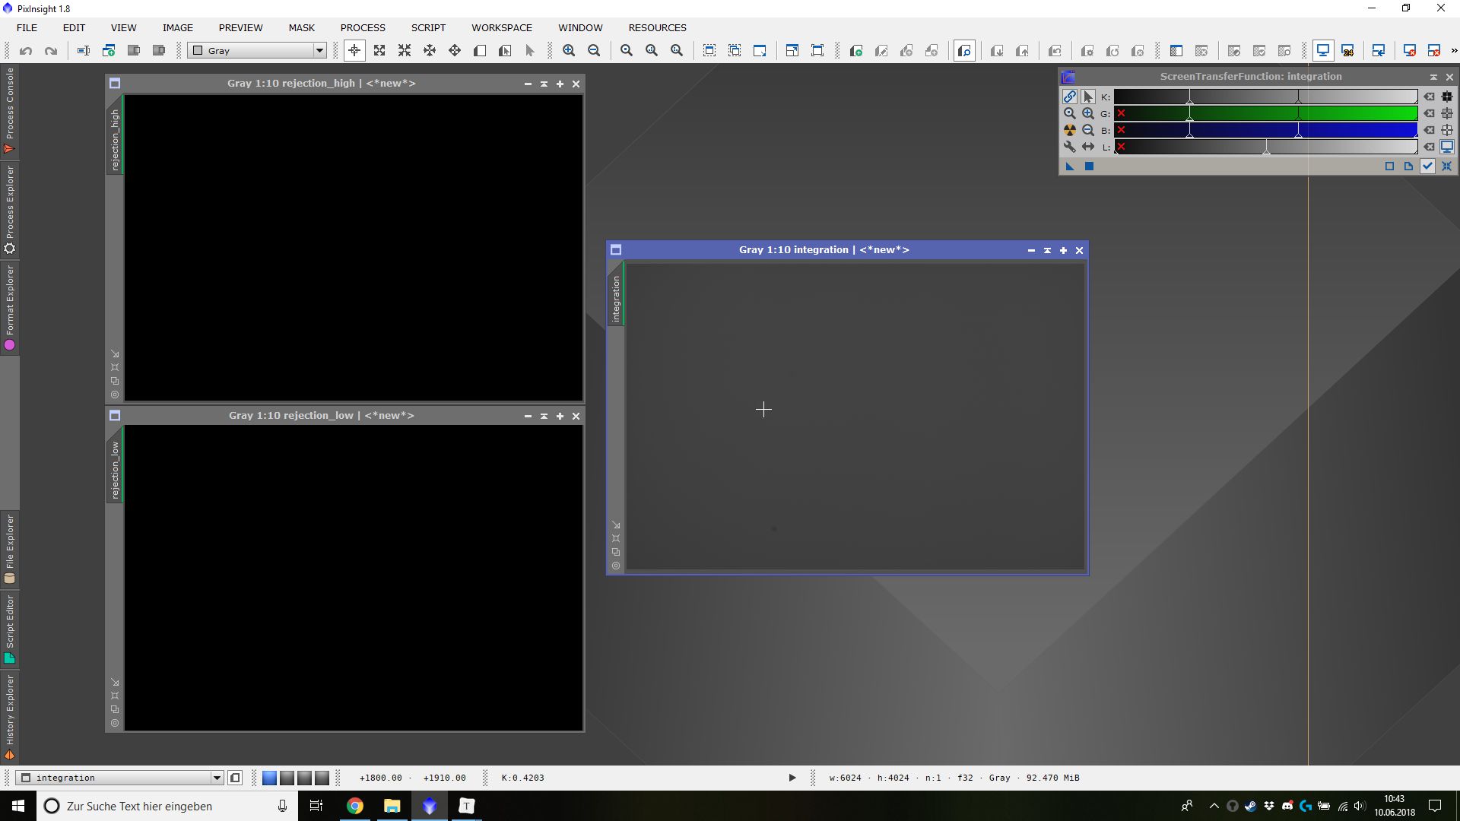This screenshot has height=821, width=1460.
Task: Reset B channel in STF
Action: click(x=1430, y=130)
